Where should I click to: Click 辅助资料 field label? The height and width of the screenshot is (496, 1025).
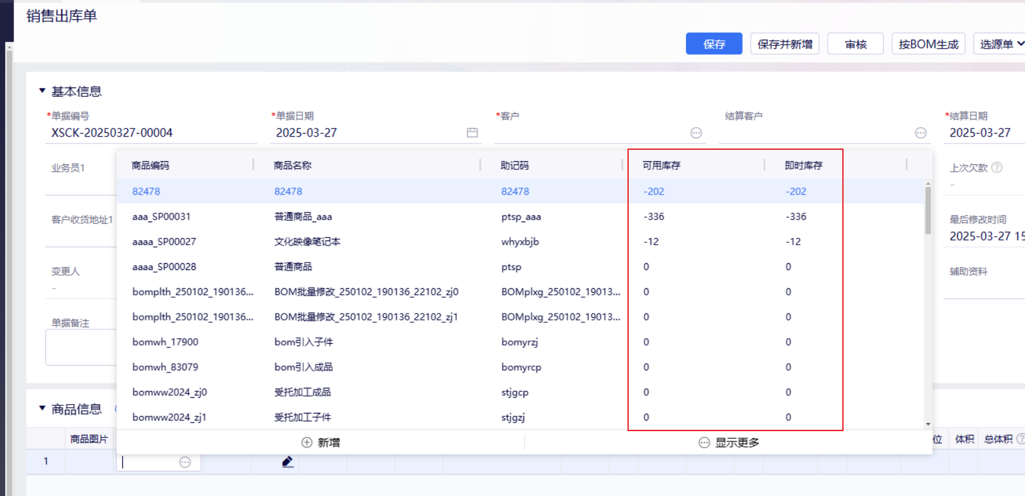tap(968, 271)
